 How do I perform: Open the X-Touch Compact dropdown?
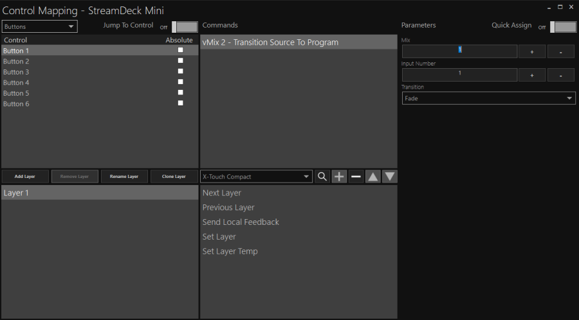pos(256,177)
